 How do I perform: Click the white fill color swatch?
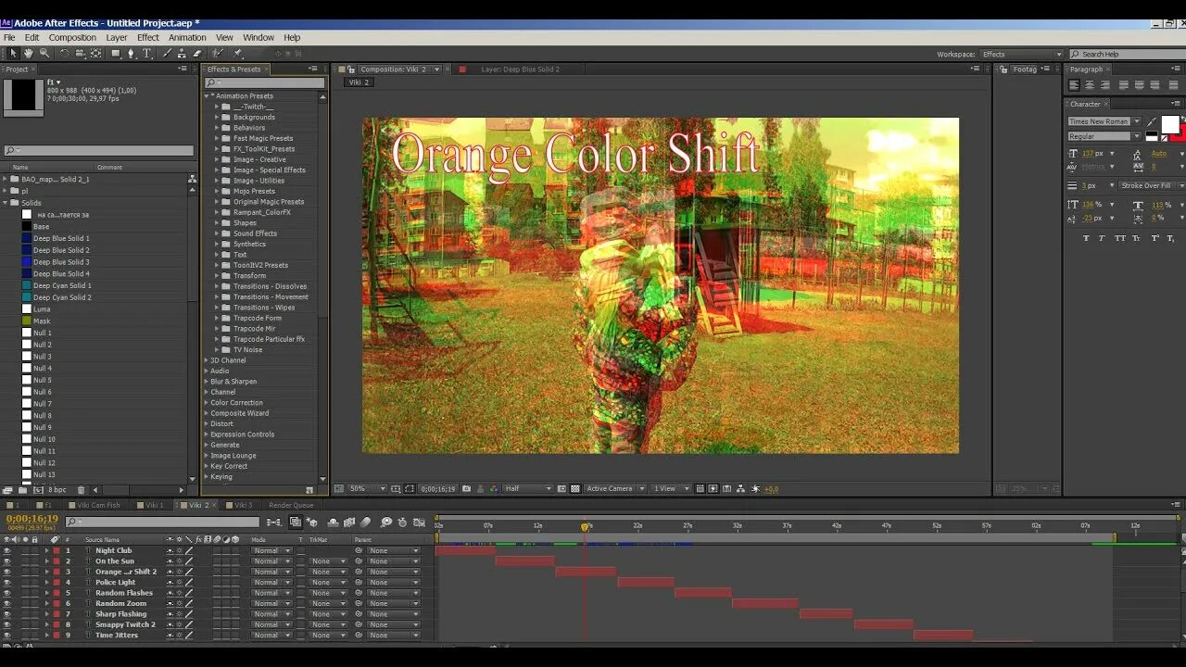pyautogui.click(x=1170, y=124)
